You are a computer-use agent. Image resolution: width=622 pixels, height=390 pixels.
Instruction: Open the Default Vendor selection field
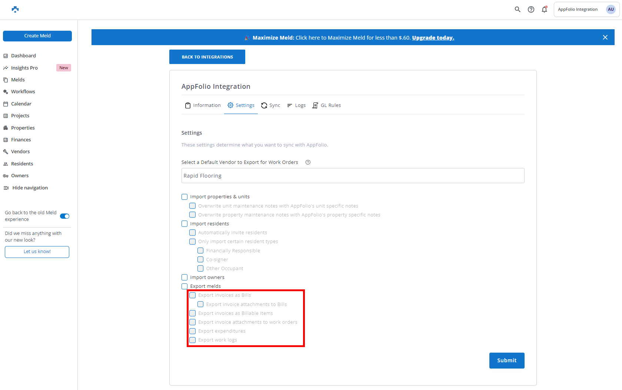click(353, 176)
